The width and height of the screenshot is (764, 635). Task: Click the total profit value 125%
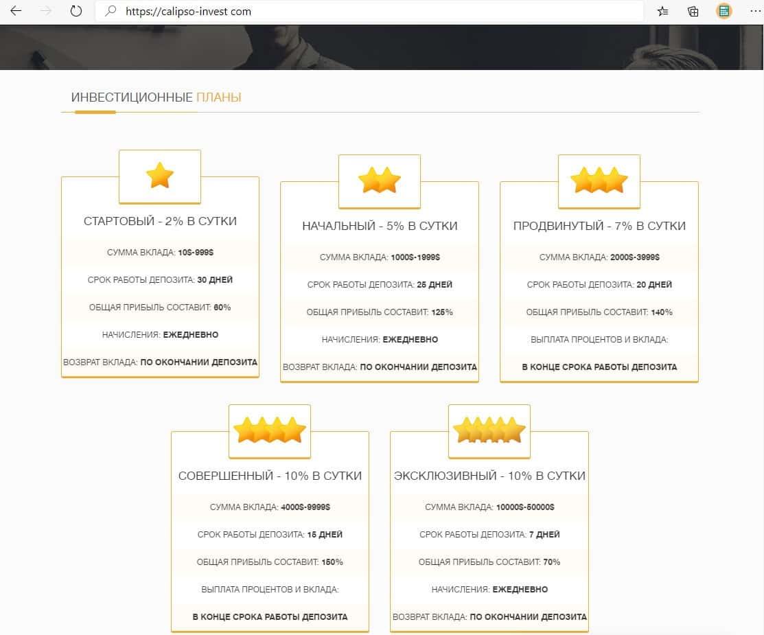click(442, 312)
